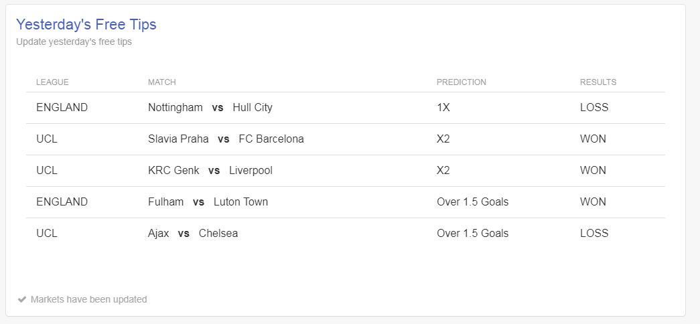Select the LEAGUE column header
This screenshot has width=700, height=324.
[x=52, y=82]
